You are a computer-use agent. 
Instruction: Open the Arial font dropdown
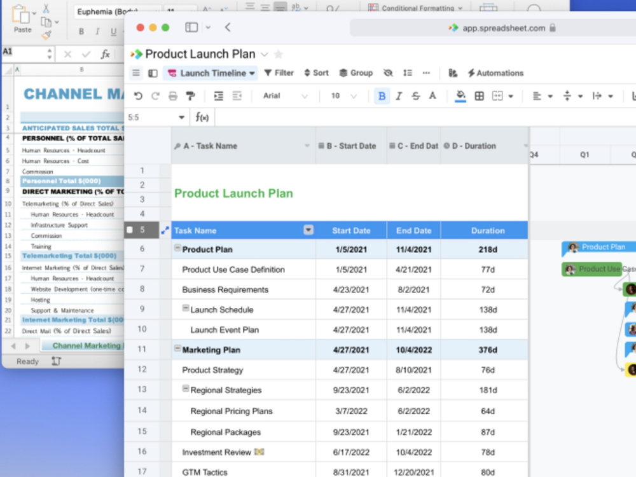coord(285,96)
